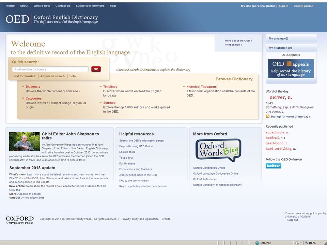Browse the Dictionary from A to Z link

[33, 87]
